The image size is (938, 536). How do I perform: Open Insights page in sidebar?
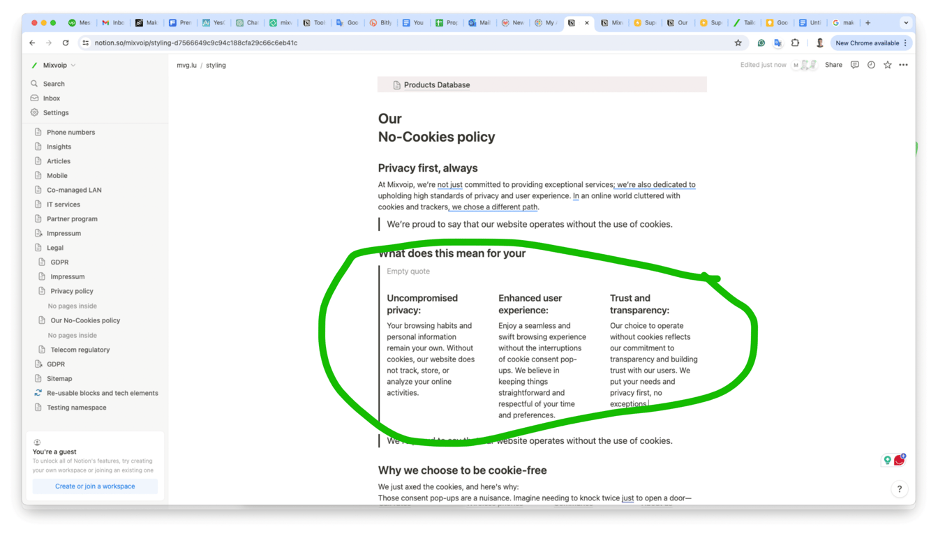click(x=59, y=147)
